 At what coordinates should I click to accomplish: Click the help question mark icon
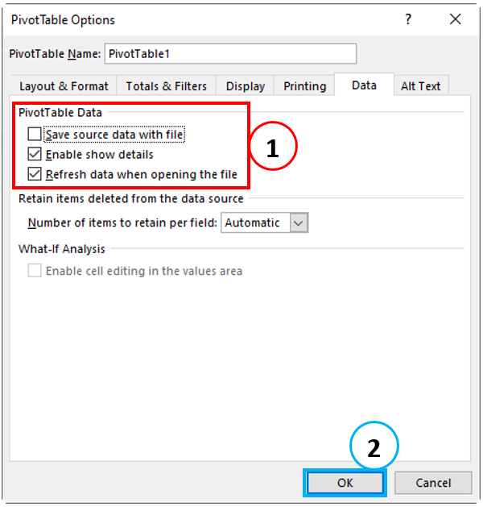[x=408, y=19]
